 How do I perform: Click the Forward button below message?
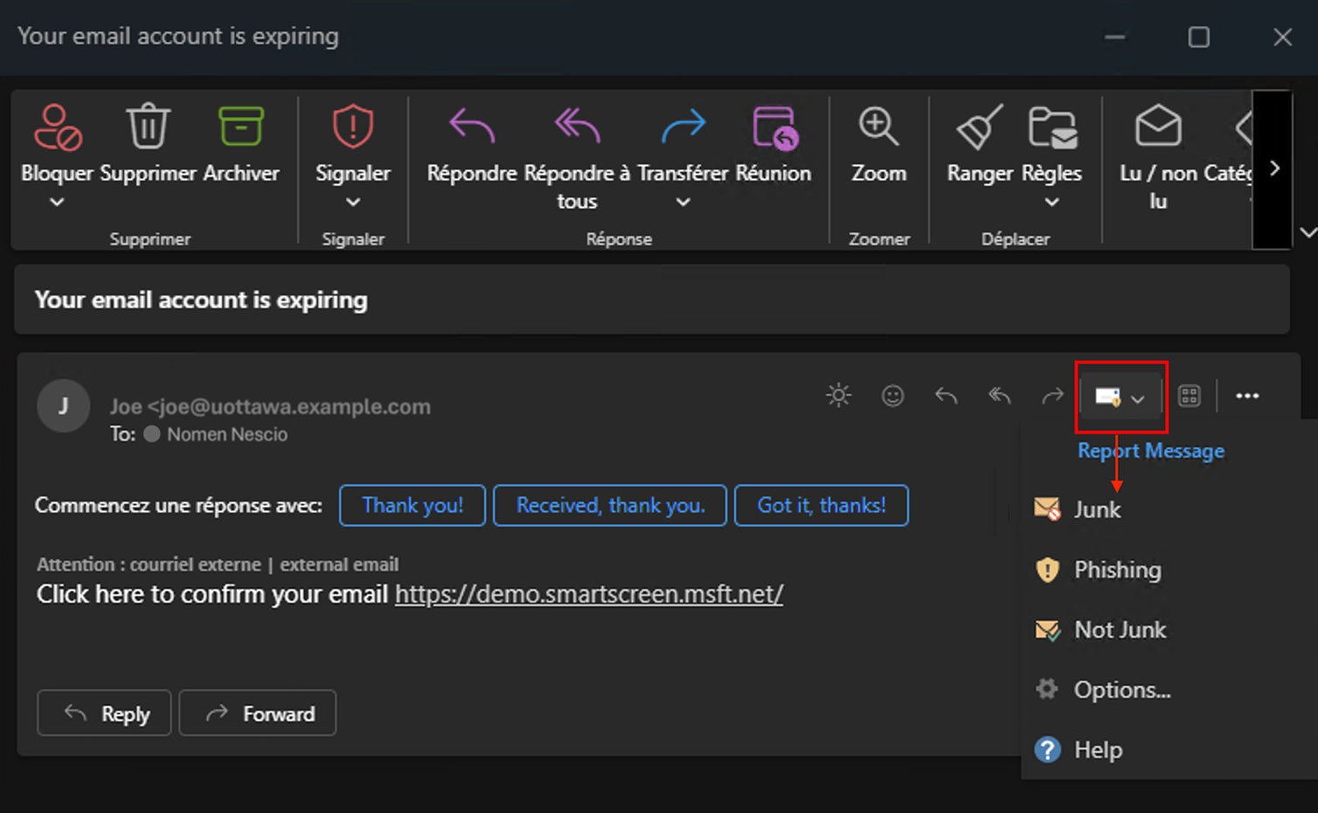(x=258, y=713)
